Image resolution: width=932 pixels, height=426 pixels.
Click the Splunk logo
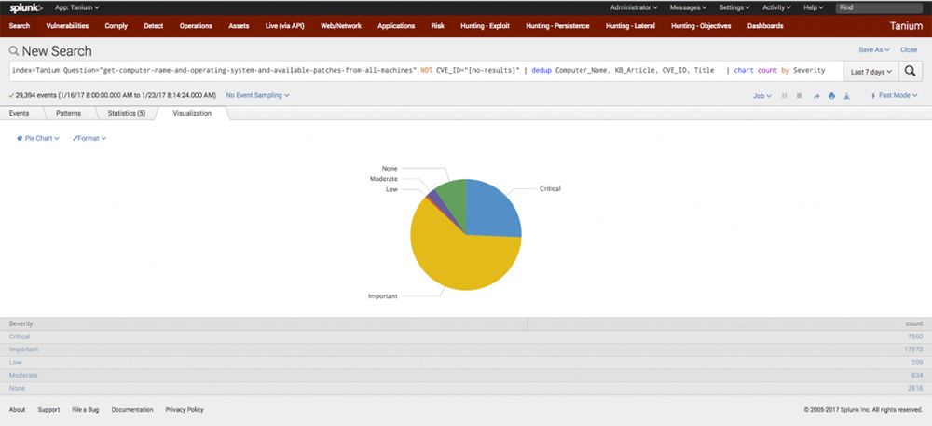(25, 7)
